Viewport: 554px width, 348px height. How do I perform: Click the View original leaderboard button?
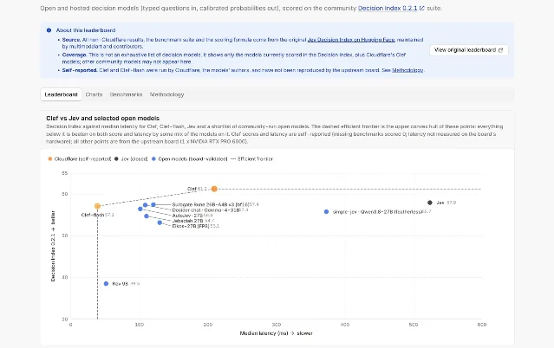(468, 50)
